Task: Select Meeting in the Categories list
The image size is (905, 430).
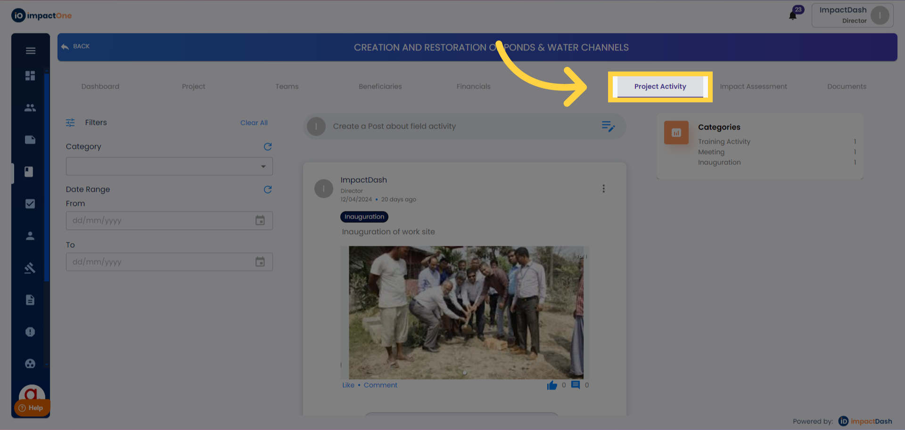Action: (711, 152)
